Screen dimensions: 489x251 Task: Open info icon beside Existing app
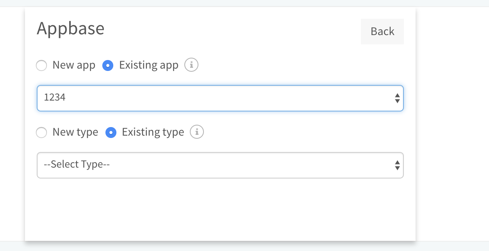[191, 65]
